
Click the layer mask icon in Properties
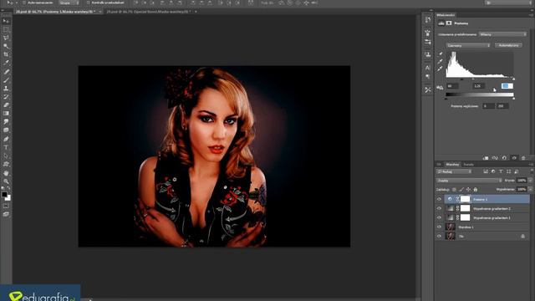[x=449, y=23]
